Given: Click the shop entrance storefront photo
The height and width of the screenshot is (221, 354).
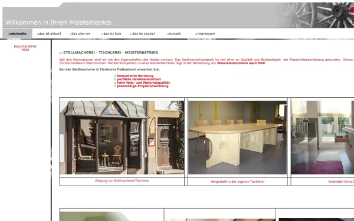Looking at the screenshot, I should [x=122, y=137].
